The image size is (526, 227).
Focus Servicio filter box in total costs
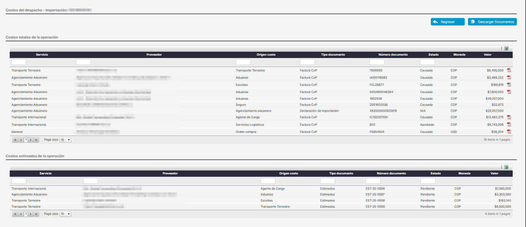click(19, 62)
